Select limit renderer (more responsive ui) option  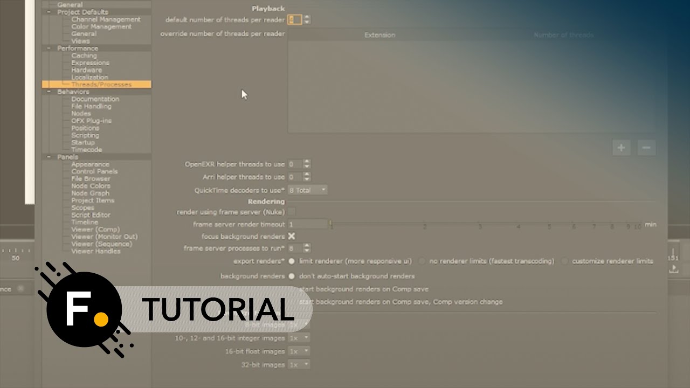292,261
